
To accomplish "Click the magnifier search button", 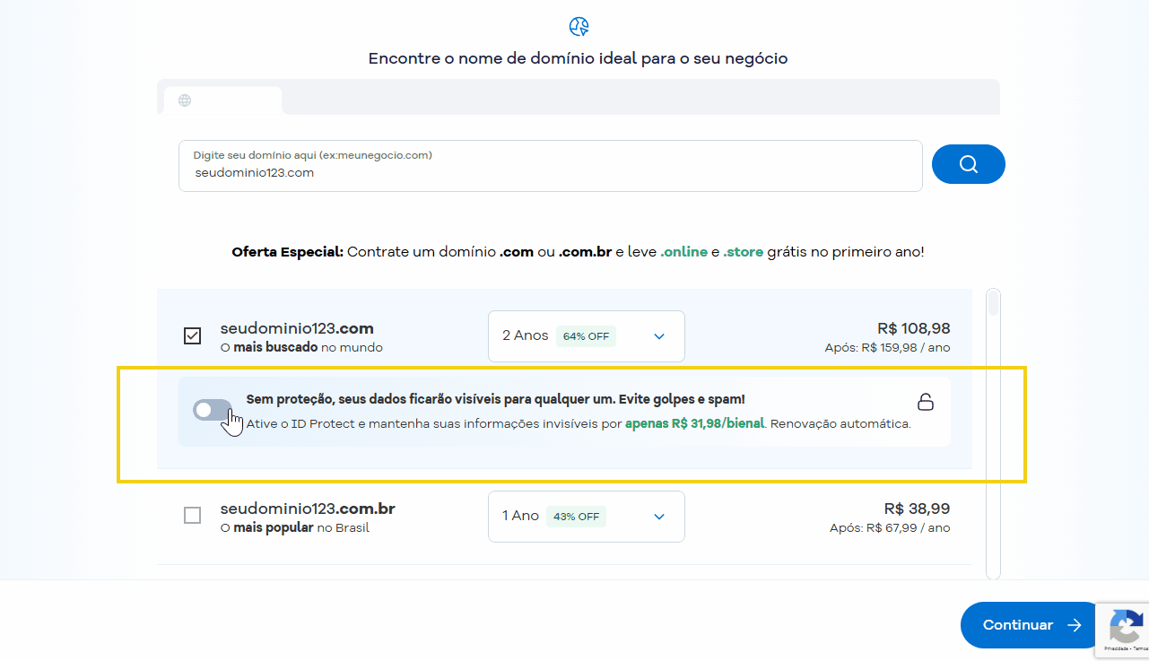I will coord(969,164).
